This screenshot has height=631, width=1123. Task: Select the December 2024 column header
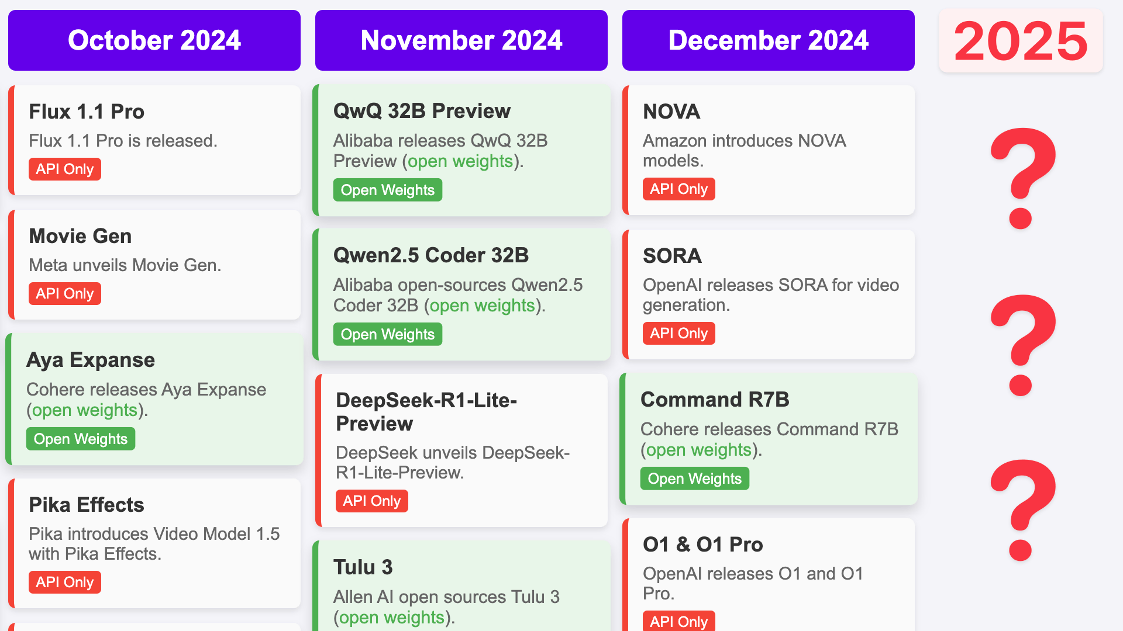pos(769,40)
